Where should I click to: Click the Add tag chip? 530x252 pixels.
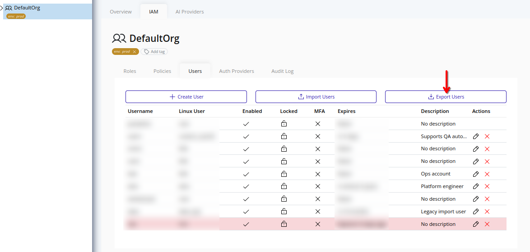coord(154,52)
